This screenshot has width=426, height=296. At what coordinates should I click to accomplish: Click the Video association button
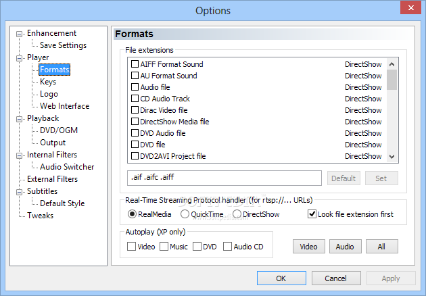click(308, 246)
